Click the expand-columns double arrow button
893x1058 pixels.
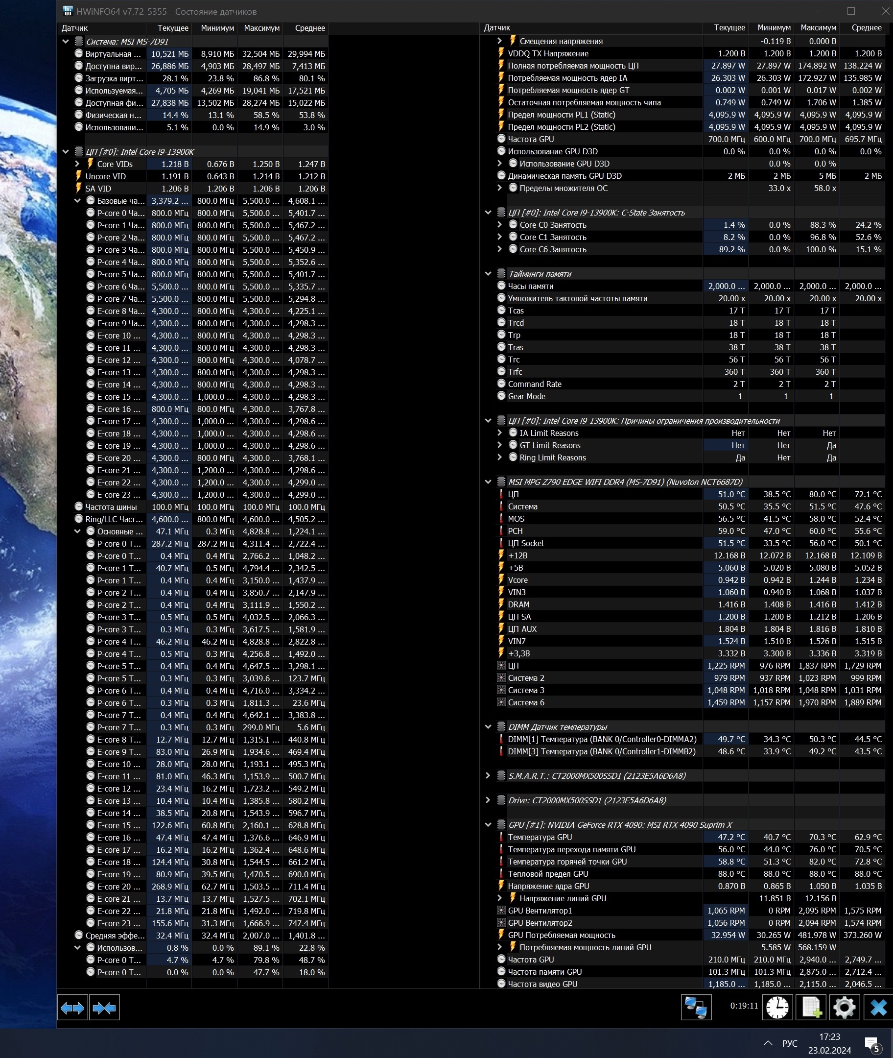[72, 1008]
